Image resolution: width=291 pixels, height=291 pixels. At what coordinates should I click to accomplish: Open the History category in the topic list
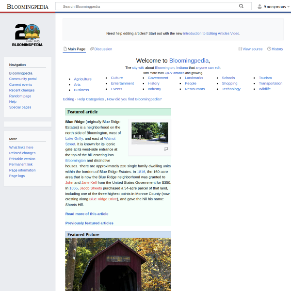153,83
